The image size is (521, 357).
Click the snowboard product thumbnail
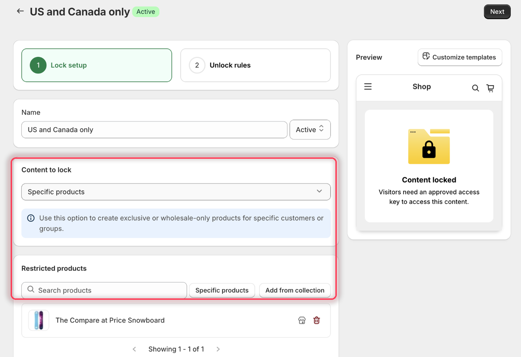click(x=39, y=320)
